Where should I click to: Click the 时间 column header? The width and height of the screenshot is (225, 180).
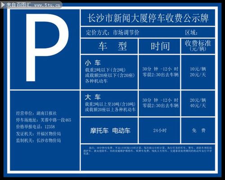[160, 46]
